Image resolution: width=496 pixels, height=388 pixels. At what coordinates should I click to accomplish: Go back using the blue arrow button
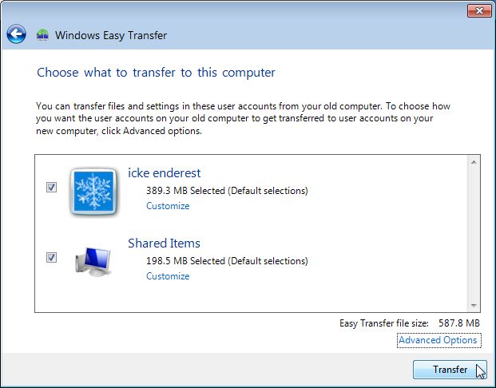point(17,34)
